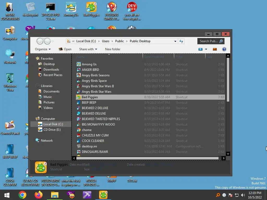This screenshot has height=200, width=267.
Task: Click the Search Public Desktop field
Action: coord(211,41)
